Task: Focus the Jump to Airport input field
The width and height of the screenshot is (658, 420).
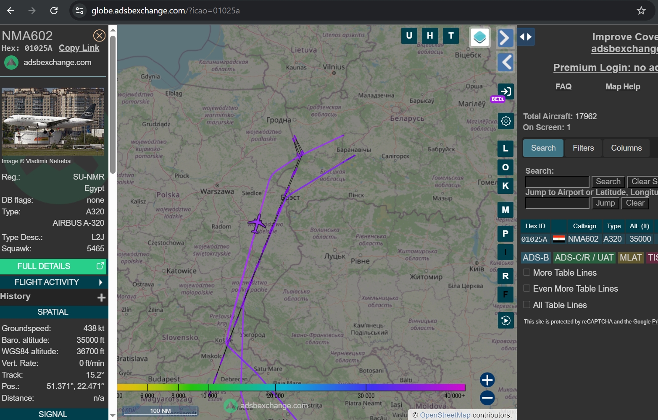Action: [557, 203]
